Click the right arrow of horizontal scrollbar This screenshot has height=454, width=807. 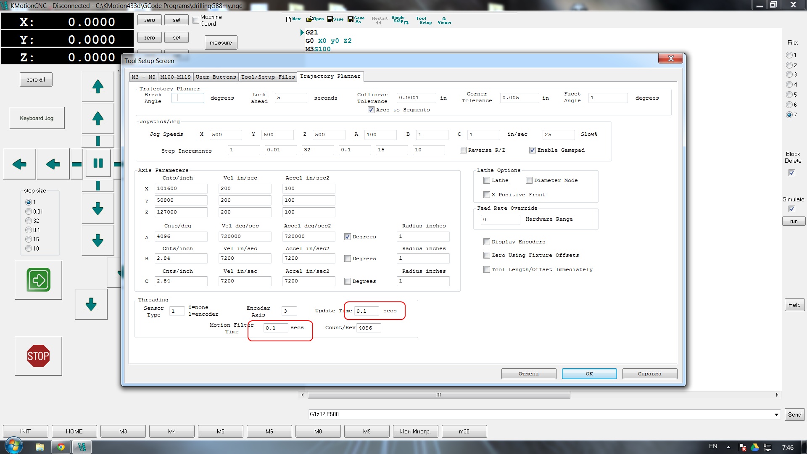coord(777,395)
